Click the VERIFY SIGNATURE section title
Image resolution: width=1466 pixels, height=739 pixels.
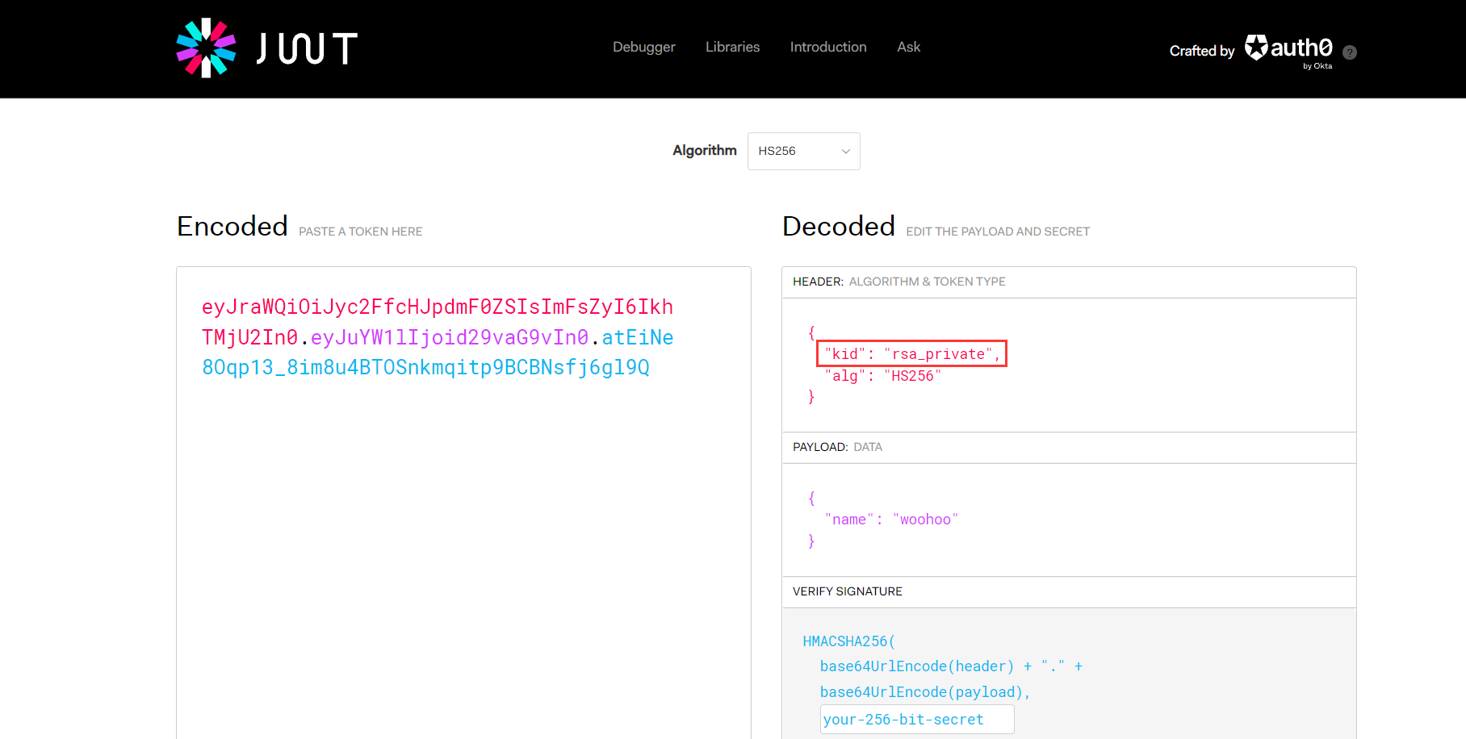click(x=848, y=591)
